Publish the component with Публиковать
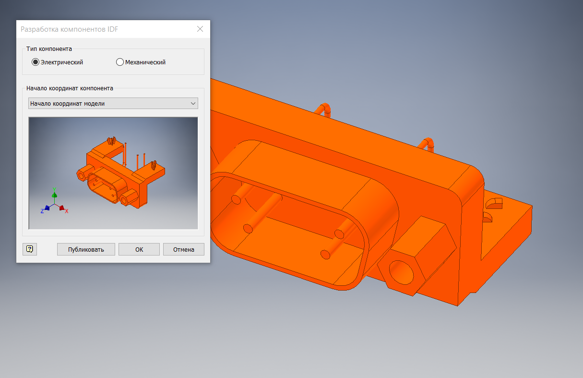The width and height of the screenshot is (583, 378). (86, 249)
